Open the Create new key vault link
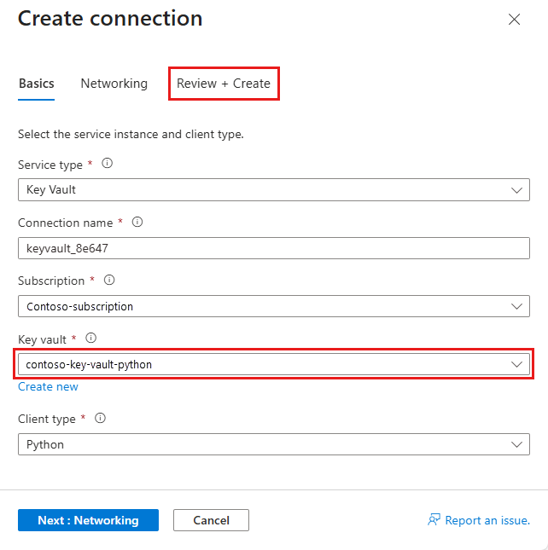Viewport: 548px width, 550px height. pyautogui.click(x=48, y=386)
